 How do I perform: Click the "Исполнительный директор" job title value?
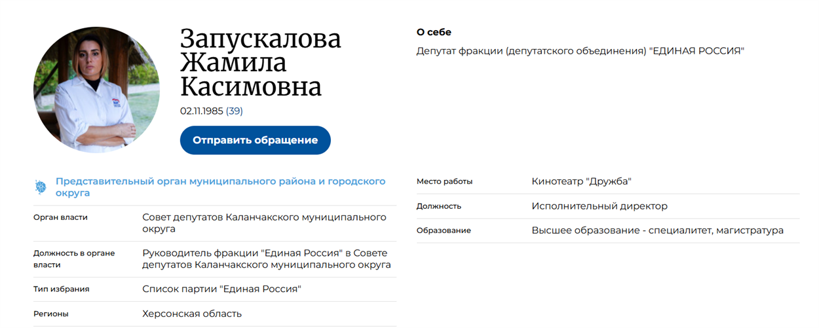(599, 206)
